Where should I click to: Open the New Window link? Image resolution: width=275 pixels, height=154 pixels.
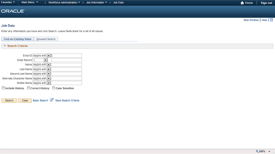pos(251,20)
